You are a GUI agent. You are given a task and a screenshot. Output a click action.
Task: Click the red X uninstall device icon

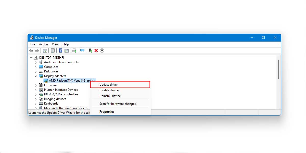pyautogui.click(x=96, y=50)
